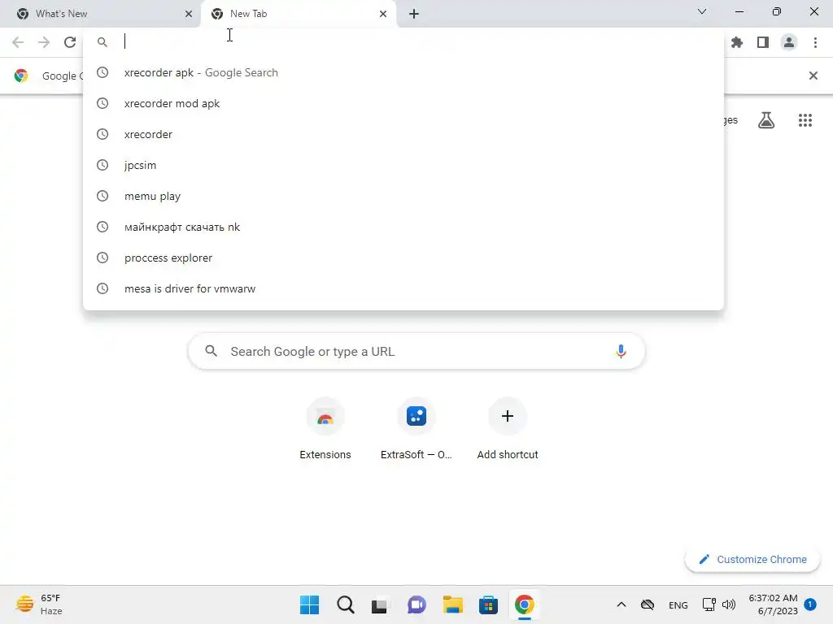833x624 pixels.
Task: Open the OneDrive cloud tray icon
Action: (647, 604)
